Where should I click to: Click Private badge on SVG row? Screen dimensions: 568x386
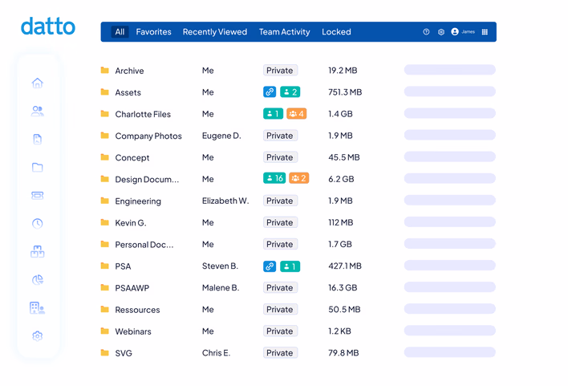(x=280, y=352)
